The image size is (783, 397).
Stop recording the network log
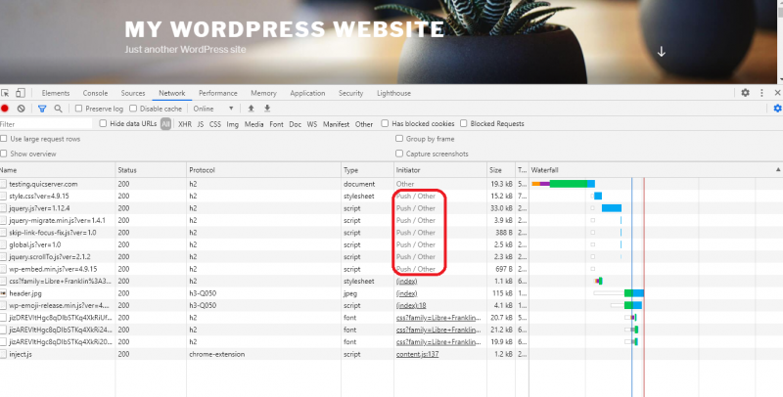[5, 109]
